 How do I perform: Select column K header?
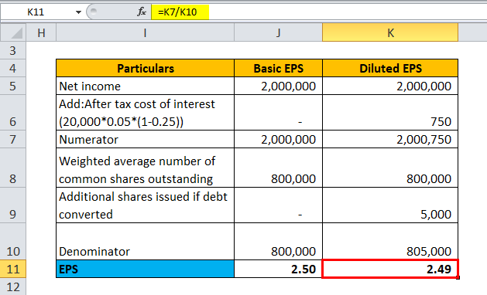tap(390, 32)
